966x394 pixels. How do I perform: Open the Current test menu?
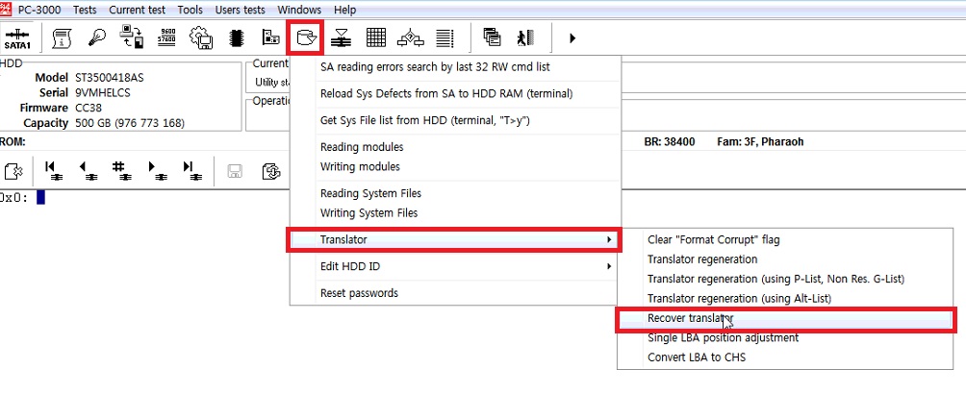click(137, 10)
